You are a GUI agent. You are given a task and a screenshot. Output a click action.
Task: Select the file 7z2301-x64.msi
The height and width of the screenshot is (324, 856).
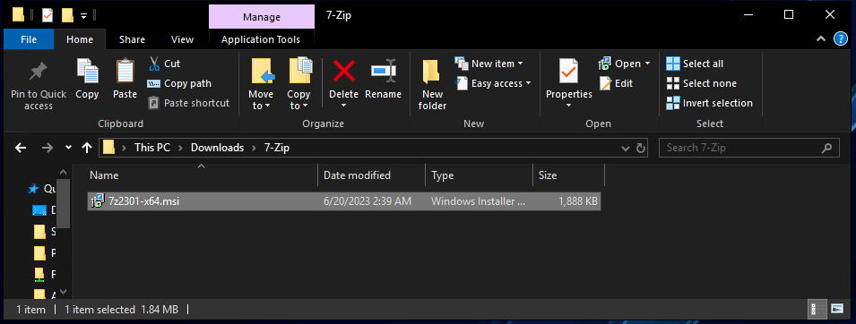tap(344, 201)
